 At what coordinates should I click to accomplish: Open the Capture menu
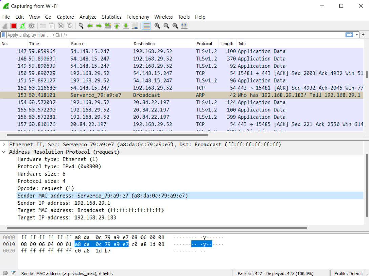[x=65, y=17]
